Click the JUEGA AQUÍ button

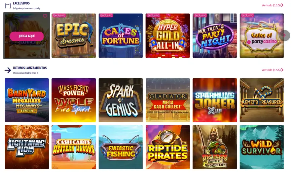coord(27,36)
